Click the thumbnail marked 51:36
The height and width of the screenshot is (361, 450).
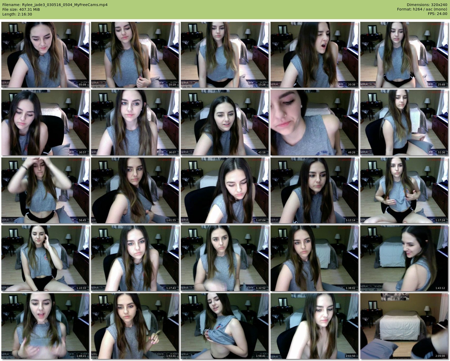pos(404,123)
